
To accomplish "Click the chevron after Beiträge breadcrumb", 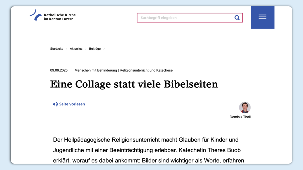I will tap(104, 49).
